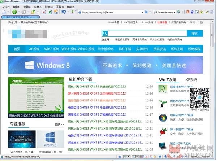Open the Go button dropdown arrow
This screenshot has width=217, height=161.
pos(150,12)
